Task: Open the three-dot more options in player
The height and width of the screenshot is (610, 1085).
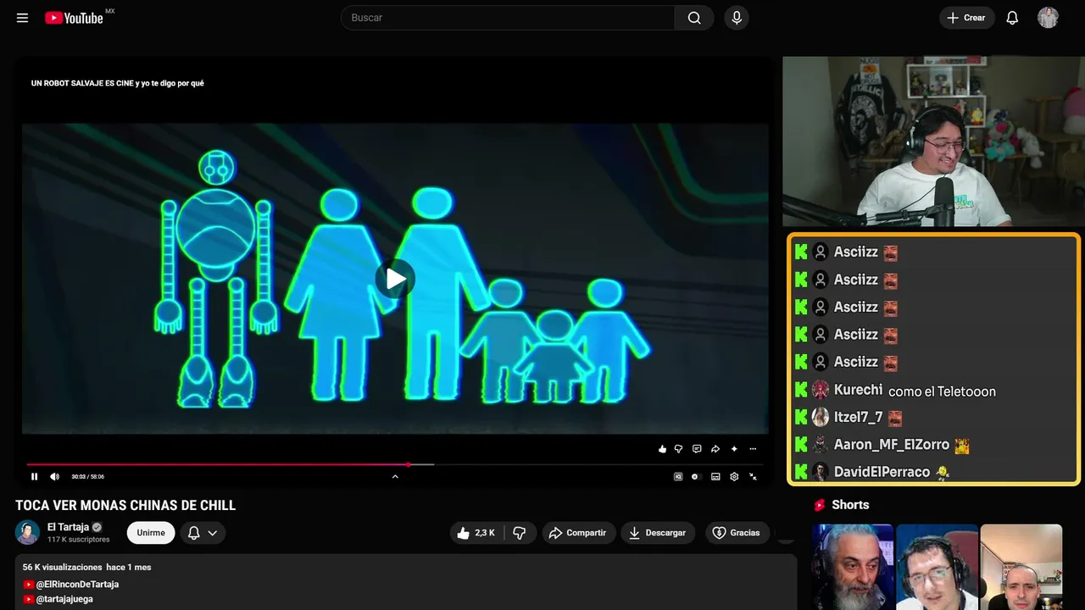Action: click(x=753, y=449)
